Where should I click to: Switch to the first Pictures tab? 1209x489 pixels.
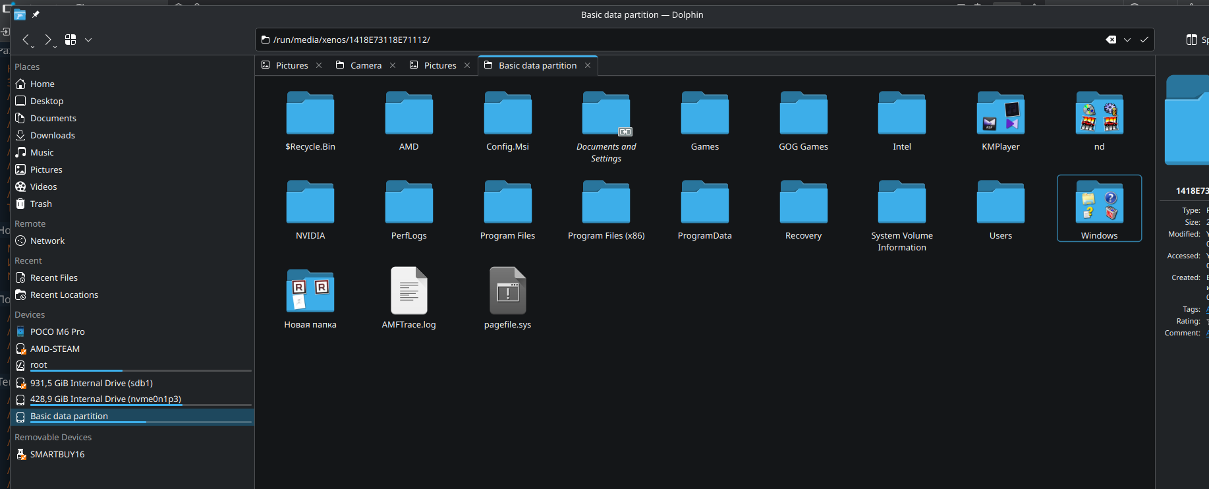point(291,66)
